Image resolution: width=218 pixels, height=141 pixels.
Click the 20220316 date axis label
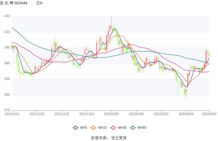[186, 114]
